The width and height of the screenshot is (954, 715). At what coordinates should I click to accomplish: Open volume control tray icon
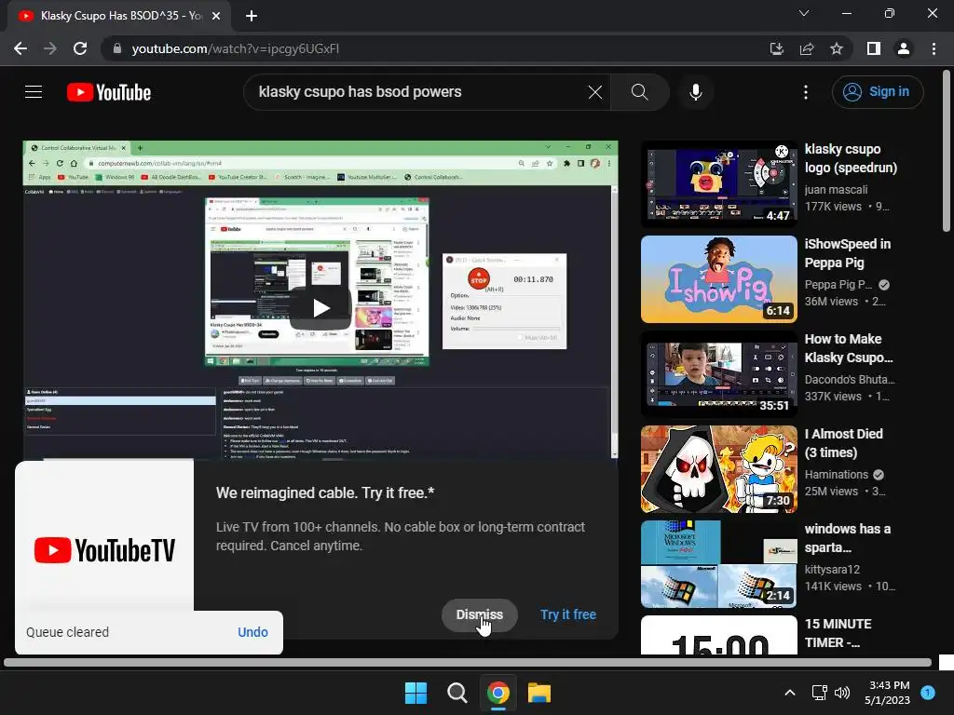842,693
